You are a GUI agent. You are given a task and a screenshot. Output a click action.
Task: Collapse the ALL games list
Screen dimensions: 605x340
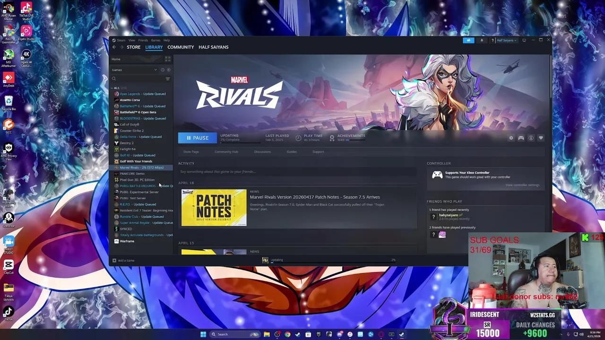(x=112, y=88)
